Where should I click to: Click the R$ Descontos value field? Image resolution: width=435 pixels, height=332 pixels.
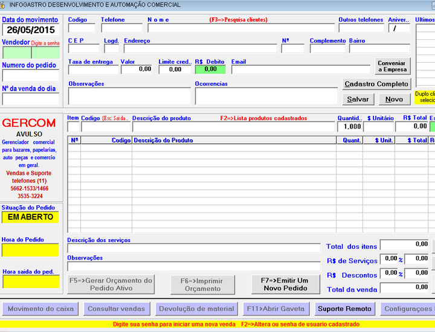(417, 273)
